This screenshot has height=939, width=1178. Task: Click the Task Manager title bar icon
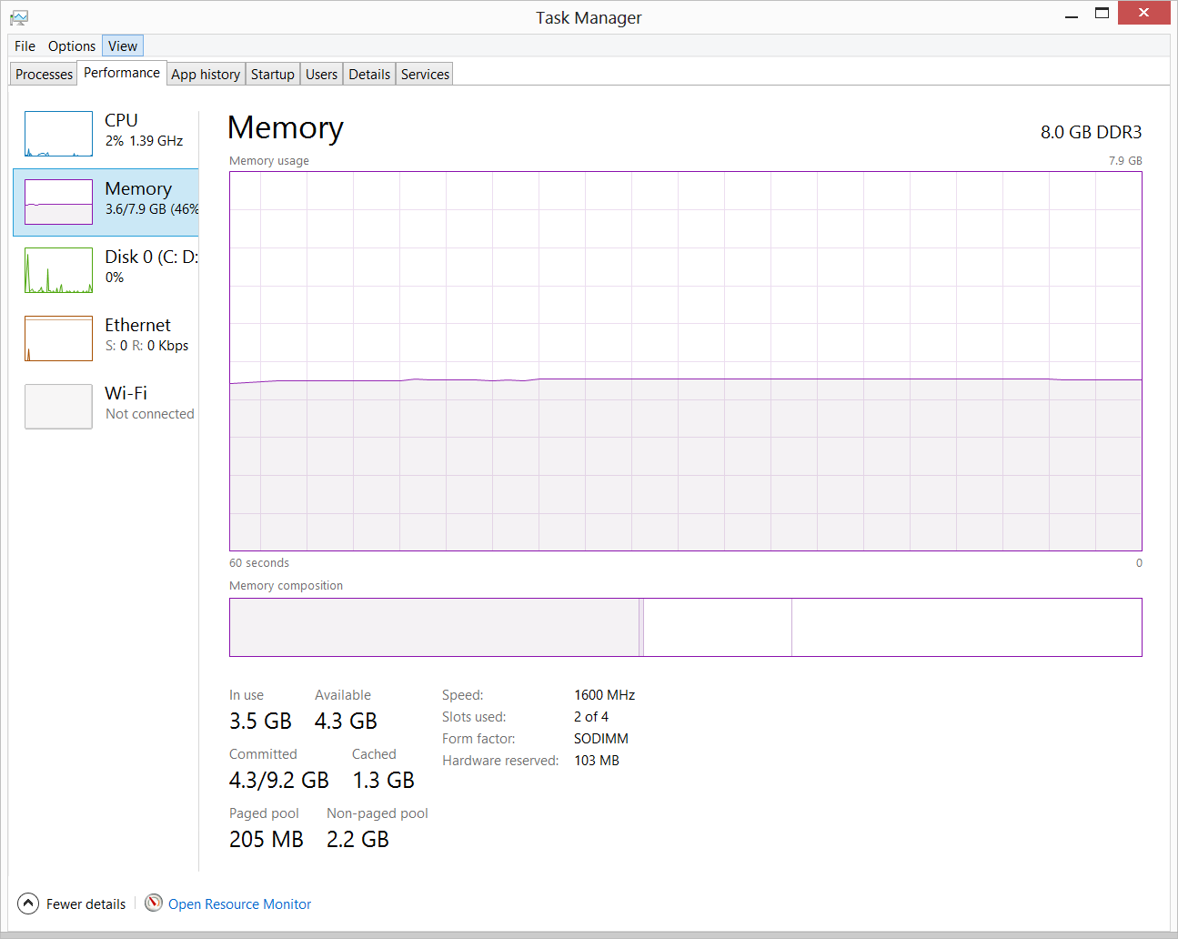tap(19, 17)
